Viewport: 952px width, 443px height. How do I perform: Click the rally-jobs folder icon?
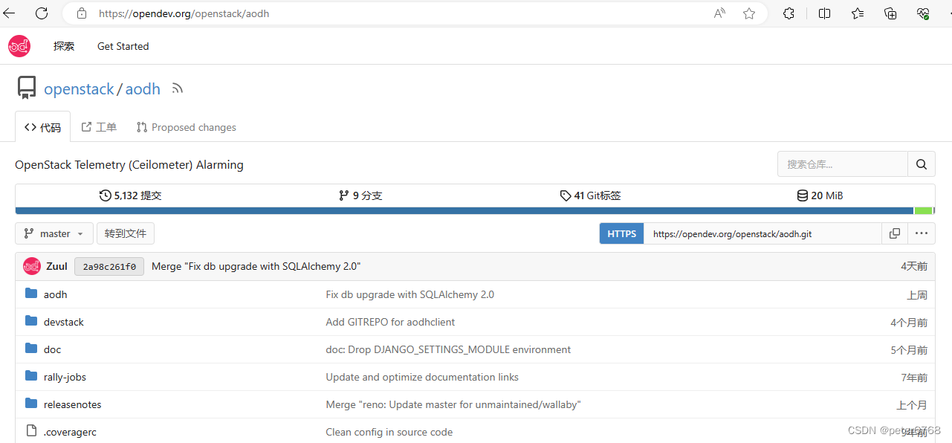click(x=31, y=376)
